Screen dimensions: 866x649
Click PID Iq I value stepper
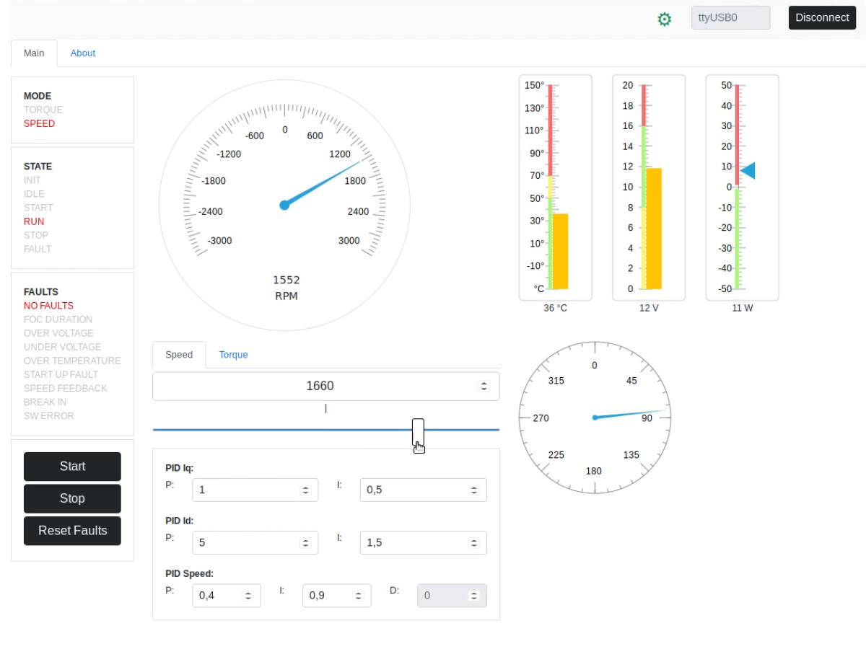pyautogui.click(x=474, y=490)
